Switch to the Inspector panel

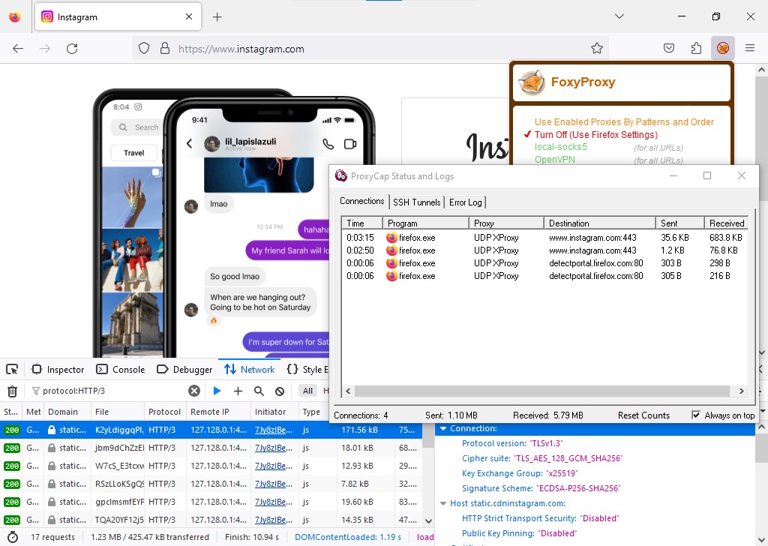click(58, 369)
